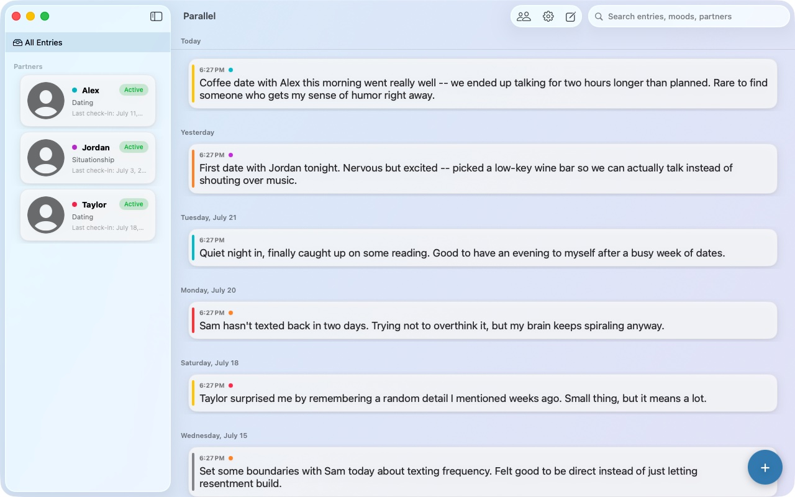Click the Monday, July 20 header
Screen dimensions: 795x497
(x=209, y=291)
